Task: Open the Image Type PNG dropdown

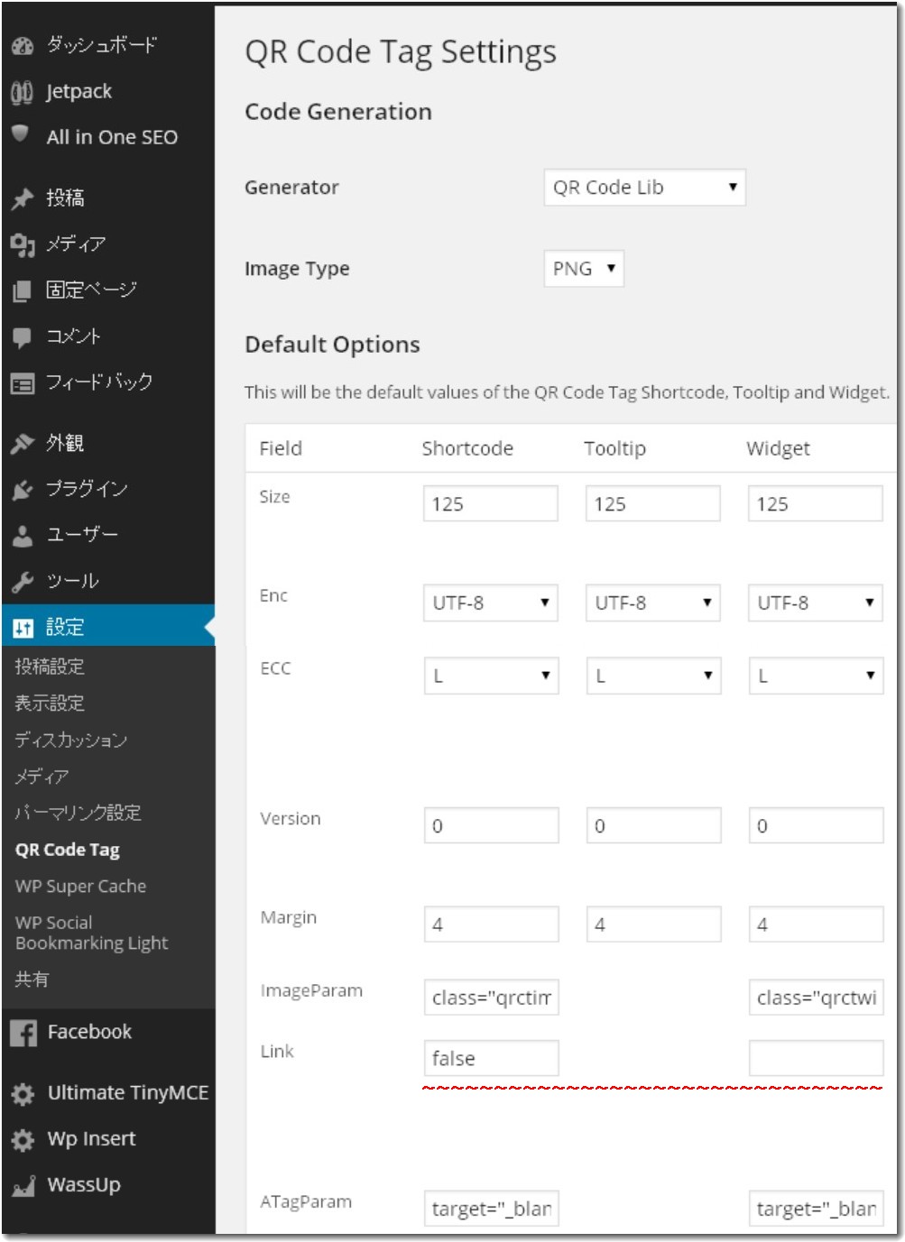Action: click(583, 268)
